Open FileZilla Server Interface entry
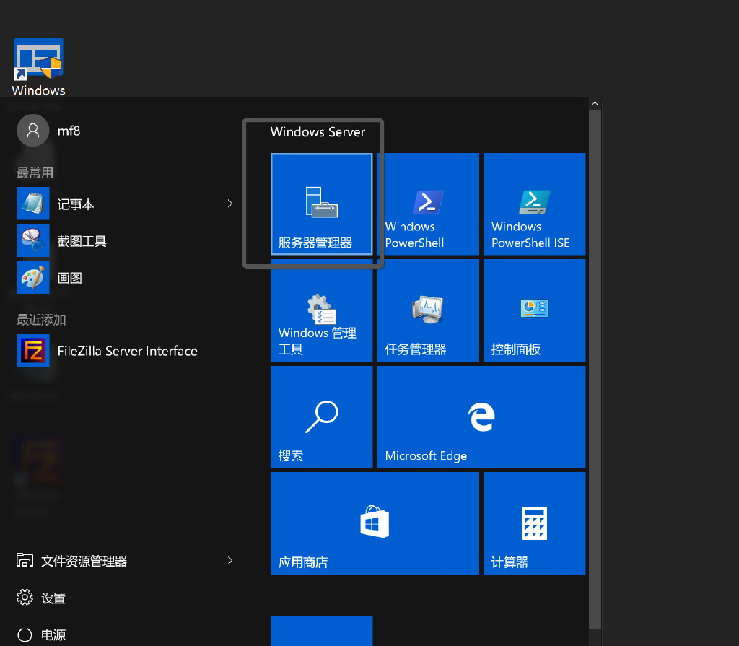 127,352
